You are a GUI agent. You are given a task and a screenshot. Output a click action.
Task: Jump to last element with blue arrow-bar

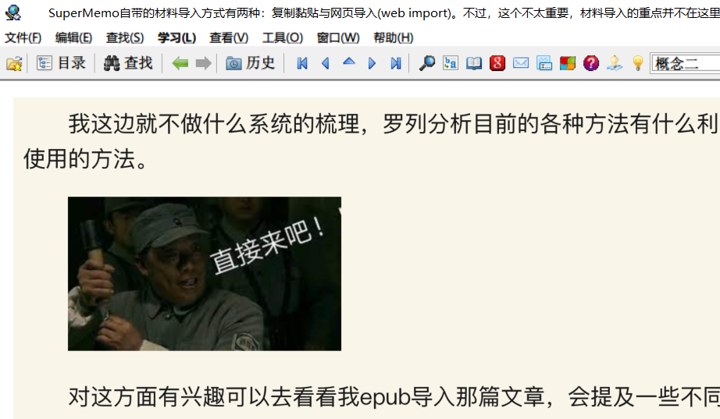pyautogui.click(x=395, y=63)
